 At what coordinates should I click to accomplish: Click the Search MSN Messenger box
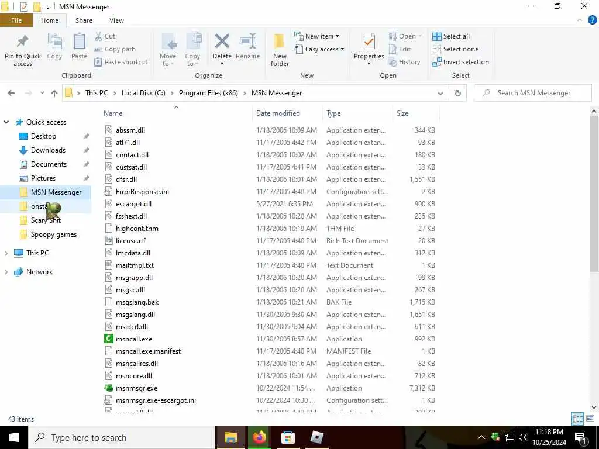(x=533, y=93)
